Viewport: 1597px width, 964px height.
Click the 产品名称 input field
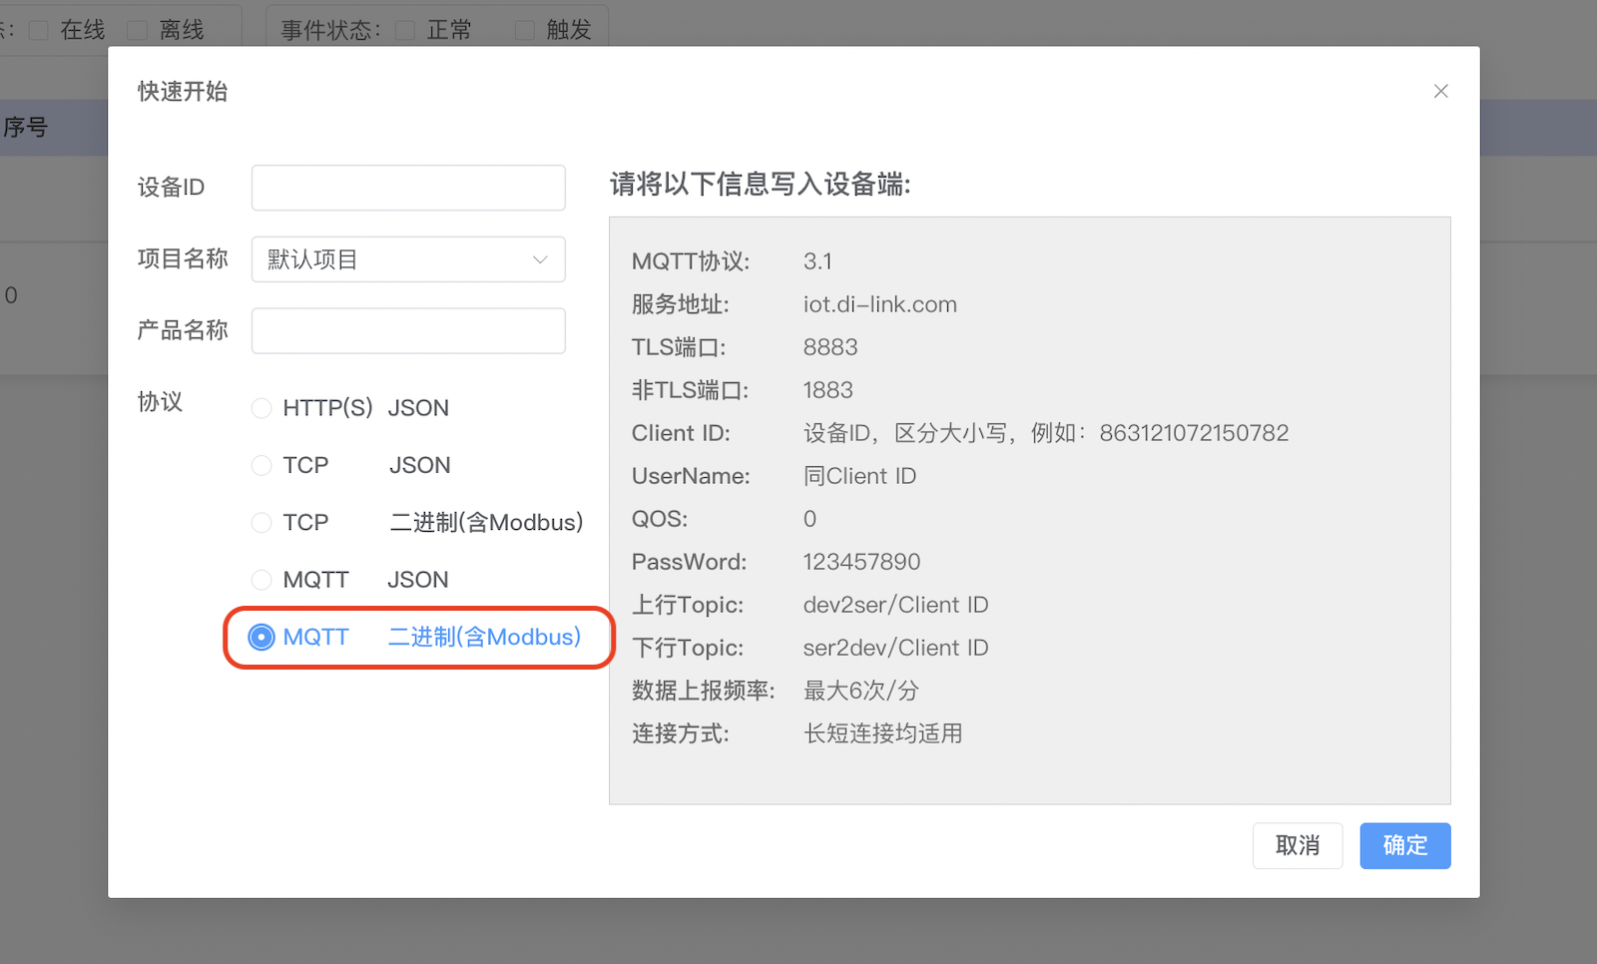click(x=407, y=330)
